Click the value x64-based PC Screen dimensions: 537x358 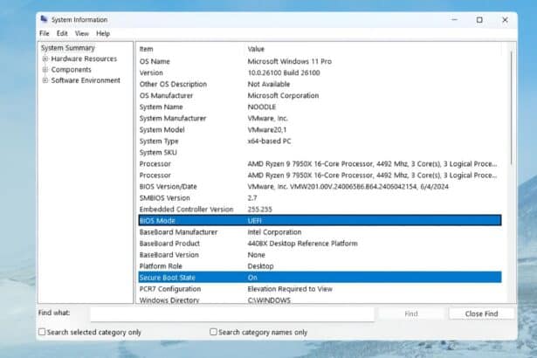click(x=269, y=141)
